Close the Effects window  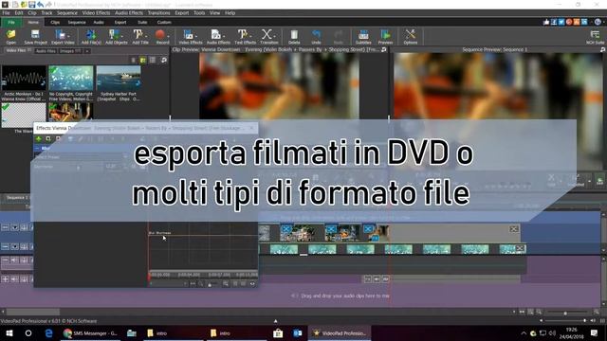pyautogui.click(x=251, y=128)
